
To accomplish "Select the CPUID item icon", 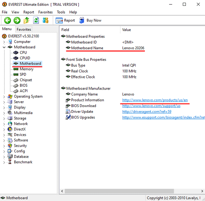I will click(x=16, y=58).
